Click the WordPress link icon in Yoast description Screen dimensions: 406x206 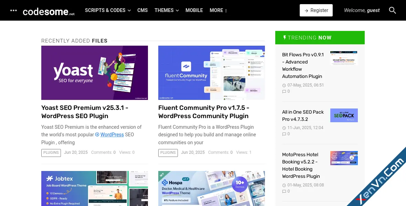click(x=97, y=135)
